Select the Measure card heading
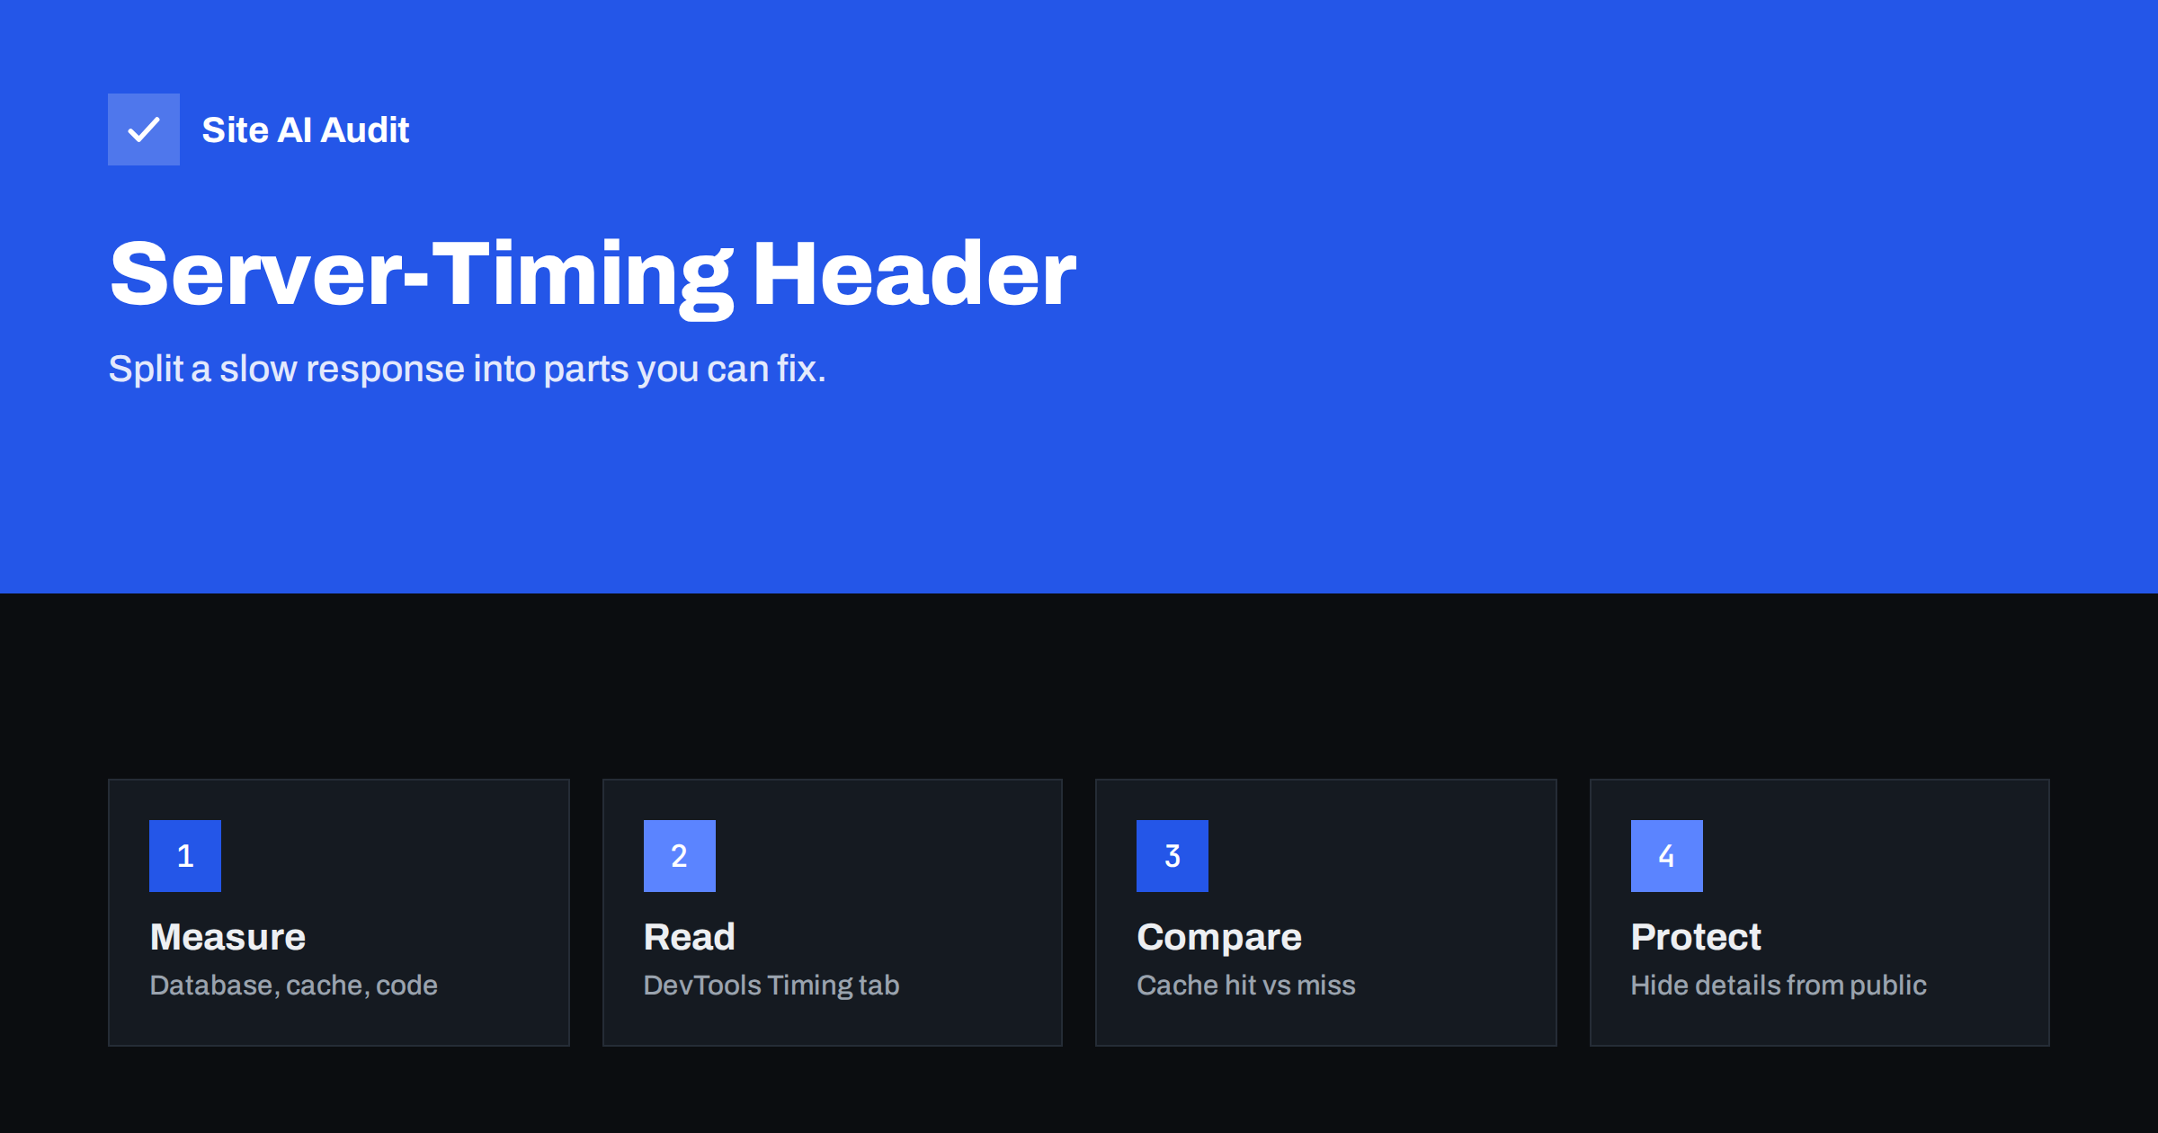Screen dimensions: 2158x1133 (x=228, y=937)
